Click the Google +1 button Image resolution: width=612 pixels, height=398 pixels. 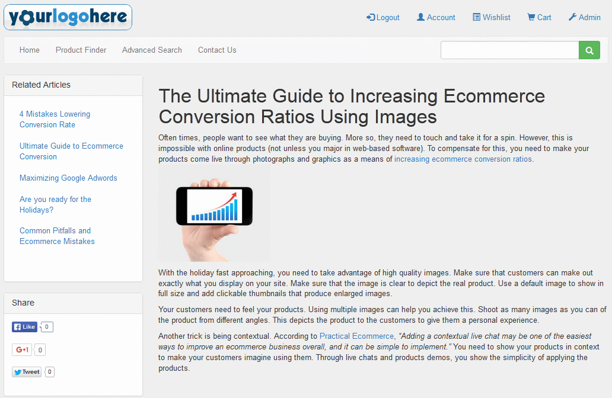coord(22,350)
